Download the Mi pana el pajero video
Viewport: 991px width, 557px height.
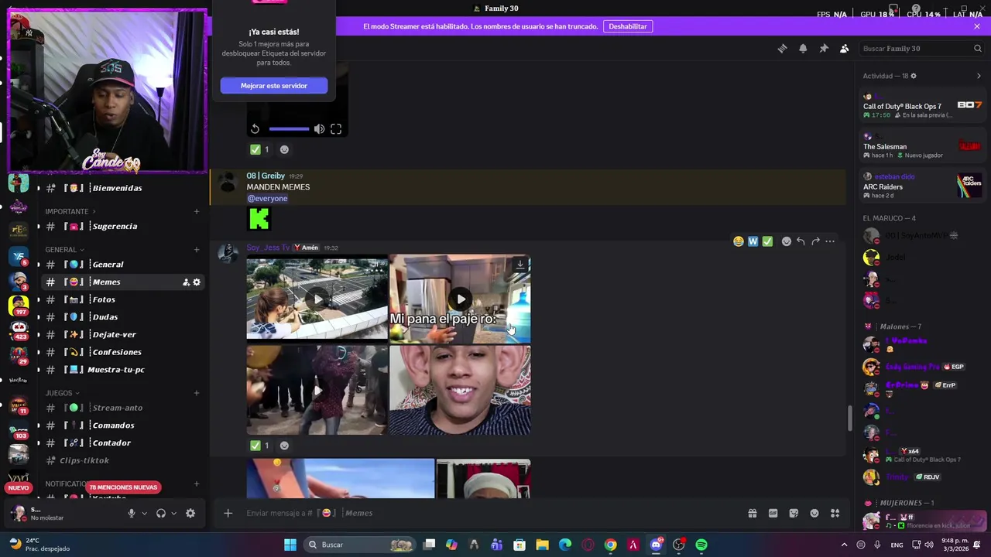coord(520,265)
